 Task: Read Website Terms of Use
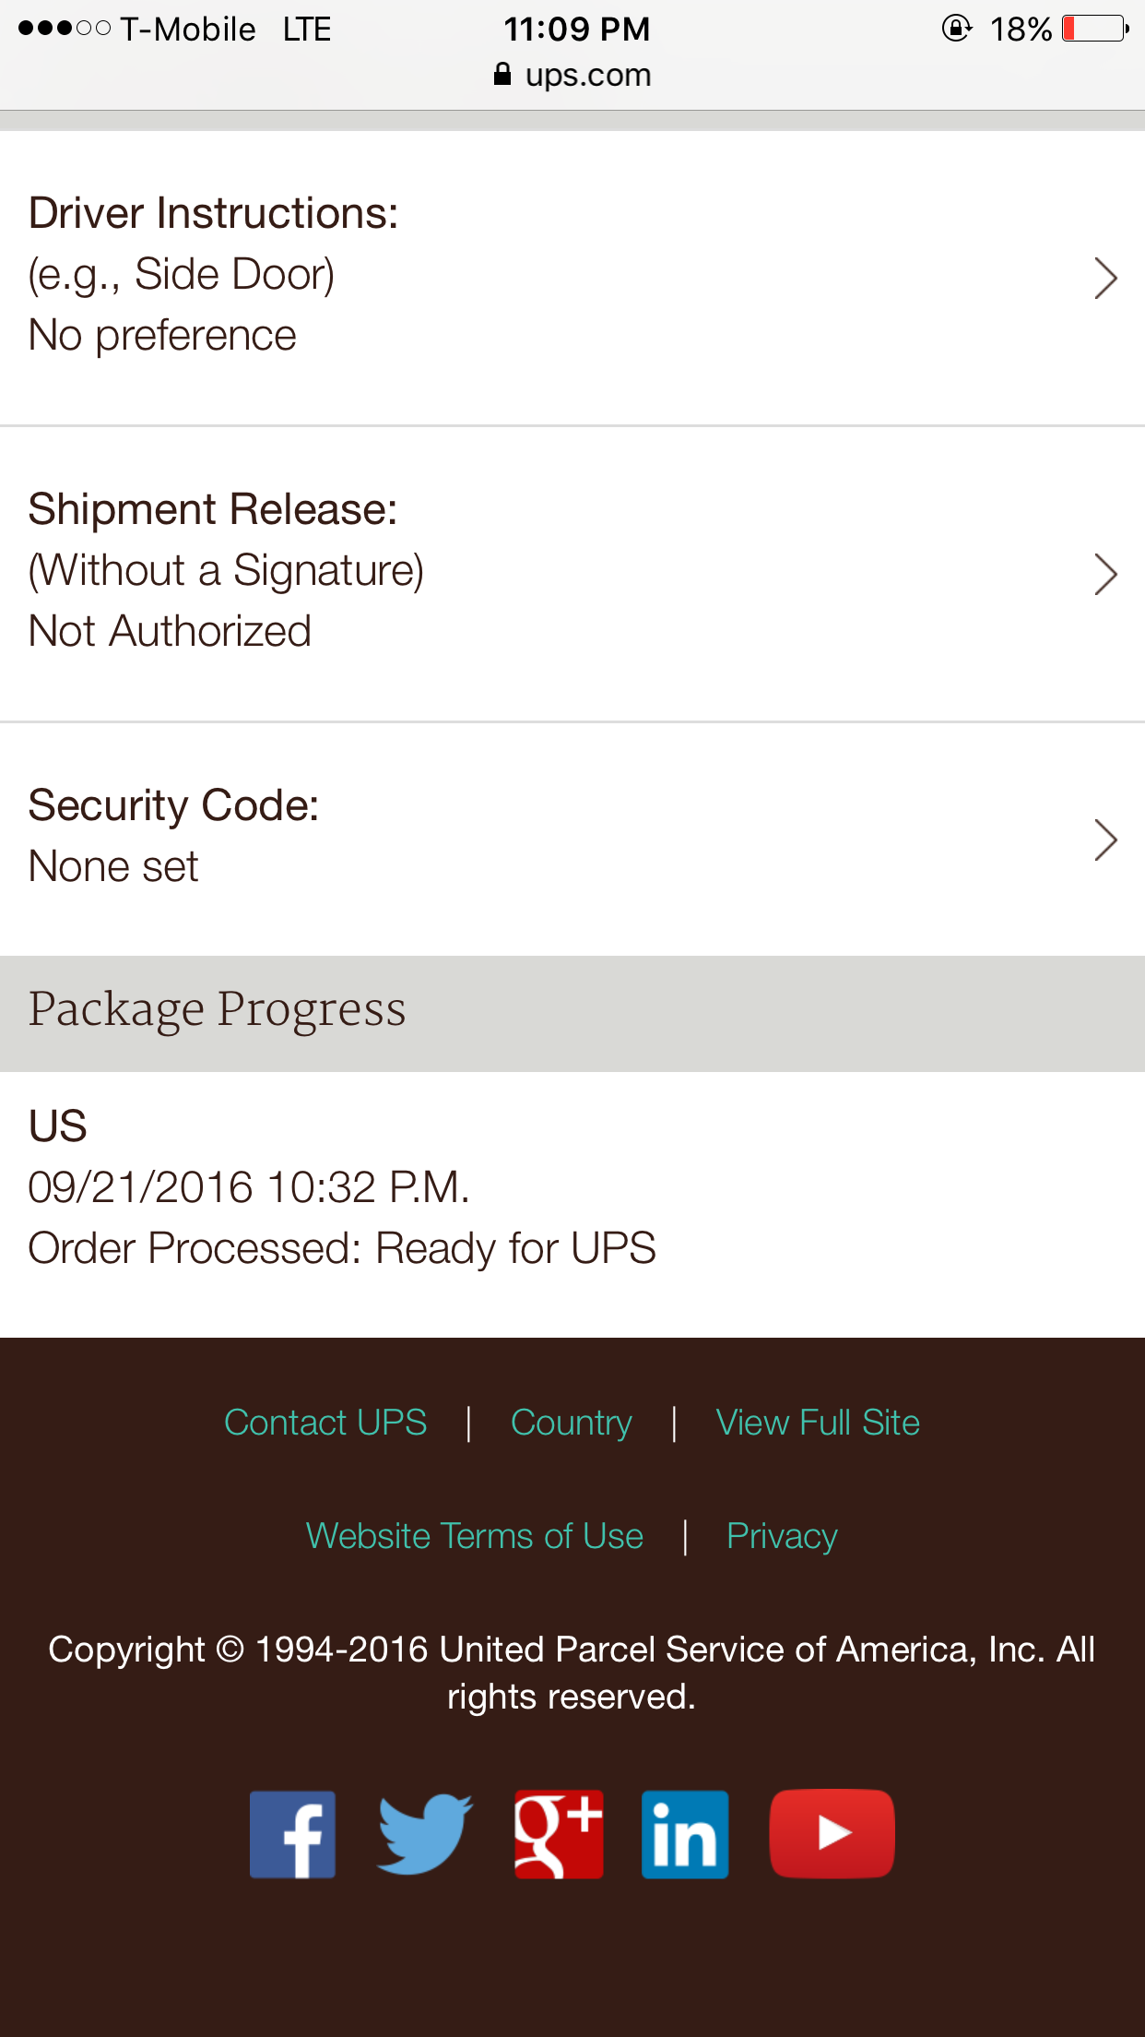(475, 1536)
